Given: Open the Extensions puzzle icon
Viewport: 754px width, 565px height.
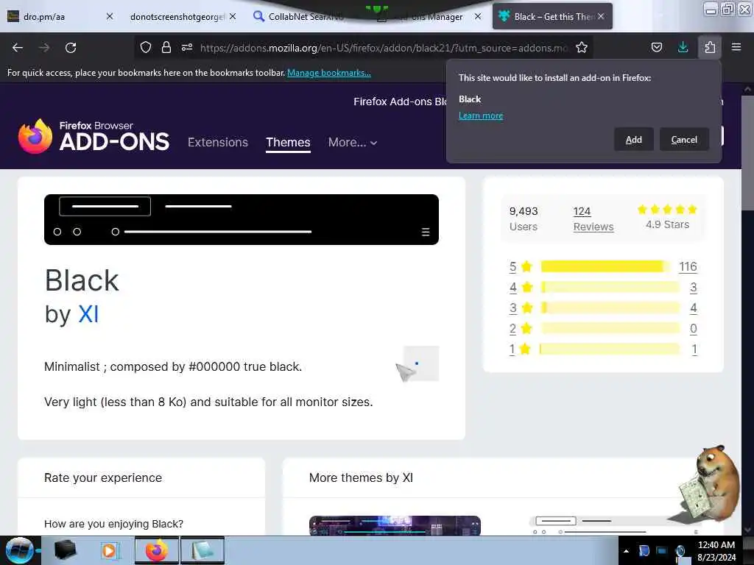Looking at the screenshot, I should (x=710, y=47).
